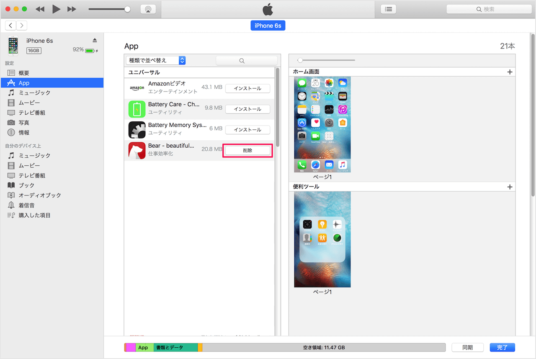The width and height of the screenshot is (536, 359).
Task: Select App in the sidebar
Action: [x=52, y=83]
